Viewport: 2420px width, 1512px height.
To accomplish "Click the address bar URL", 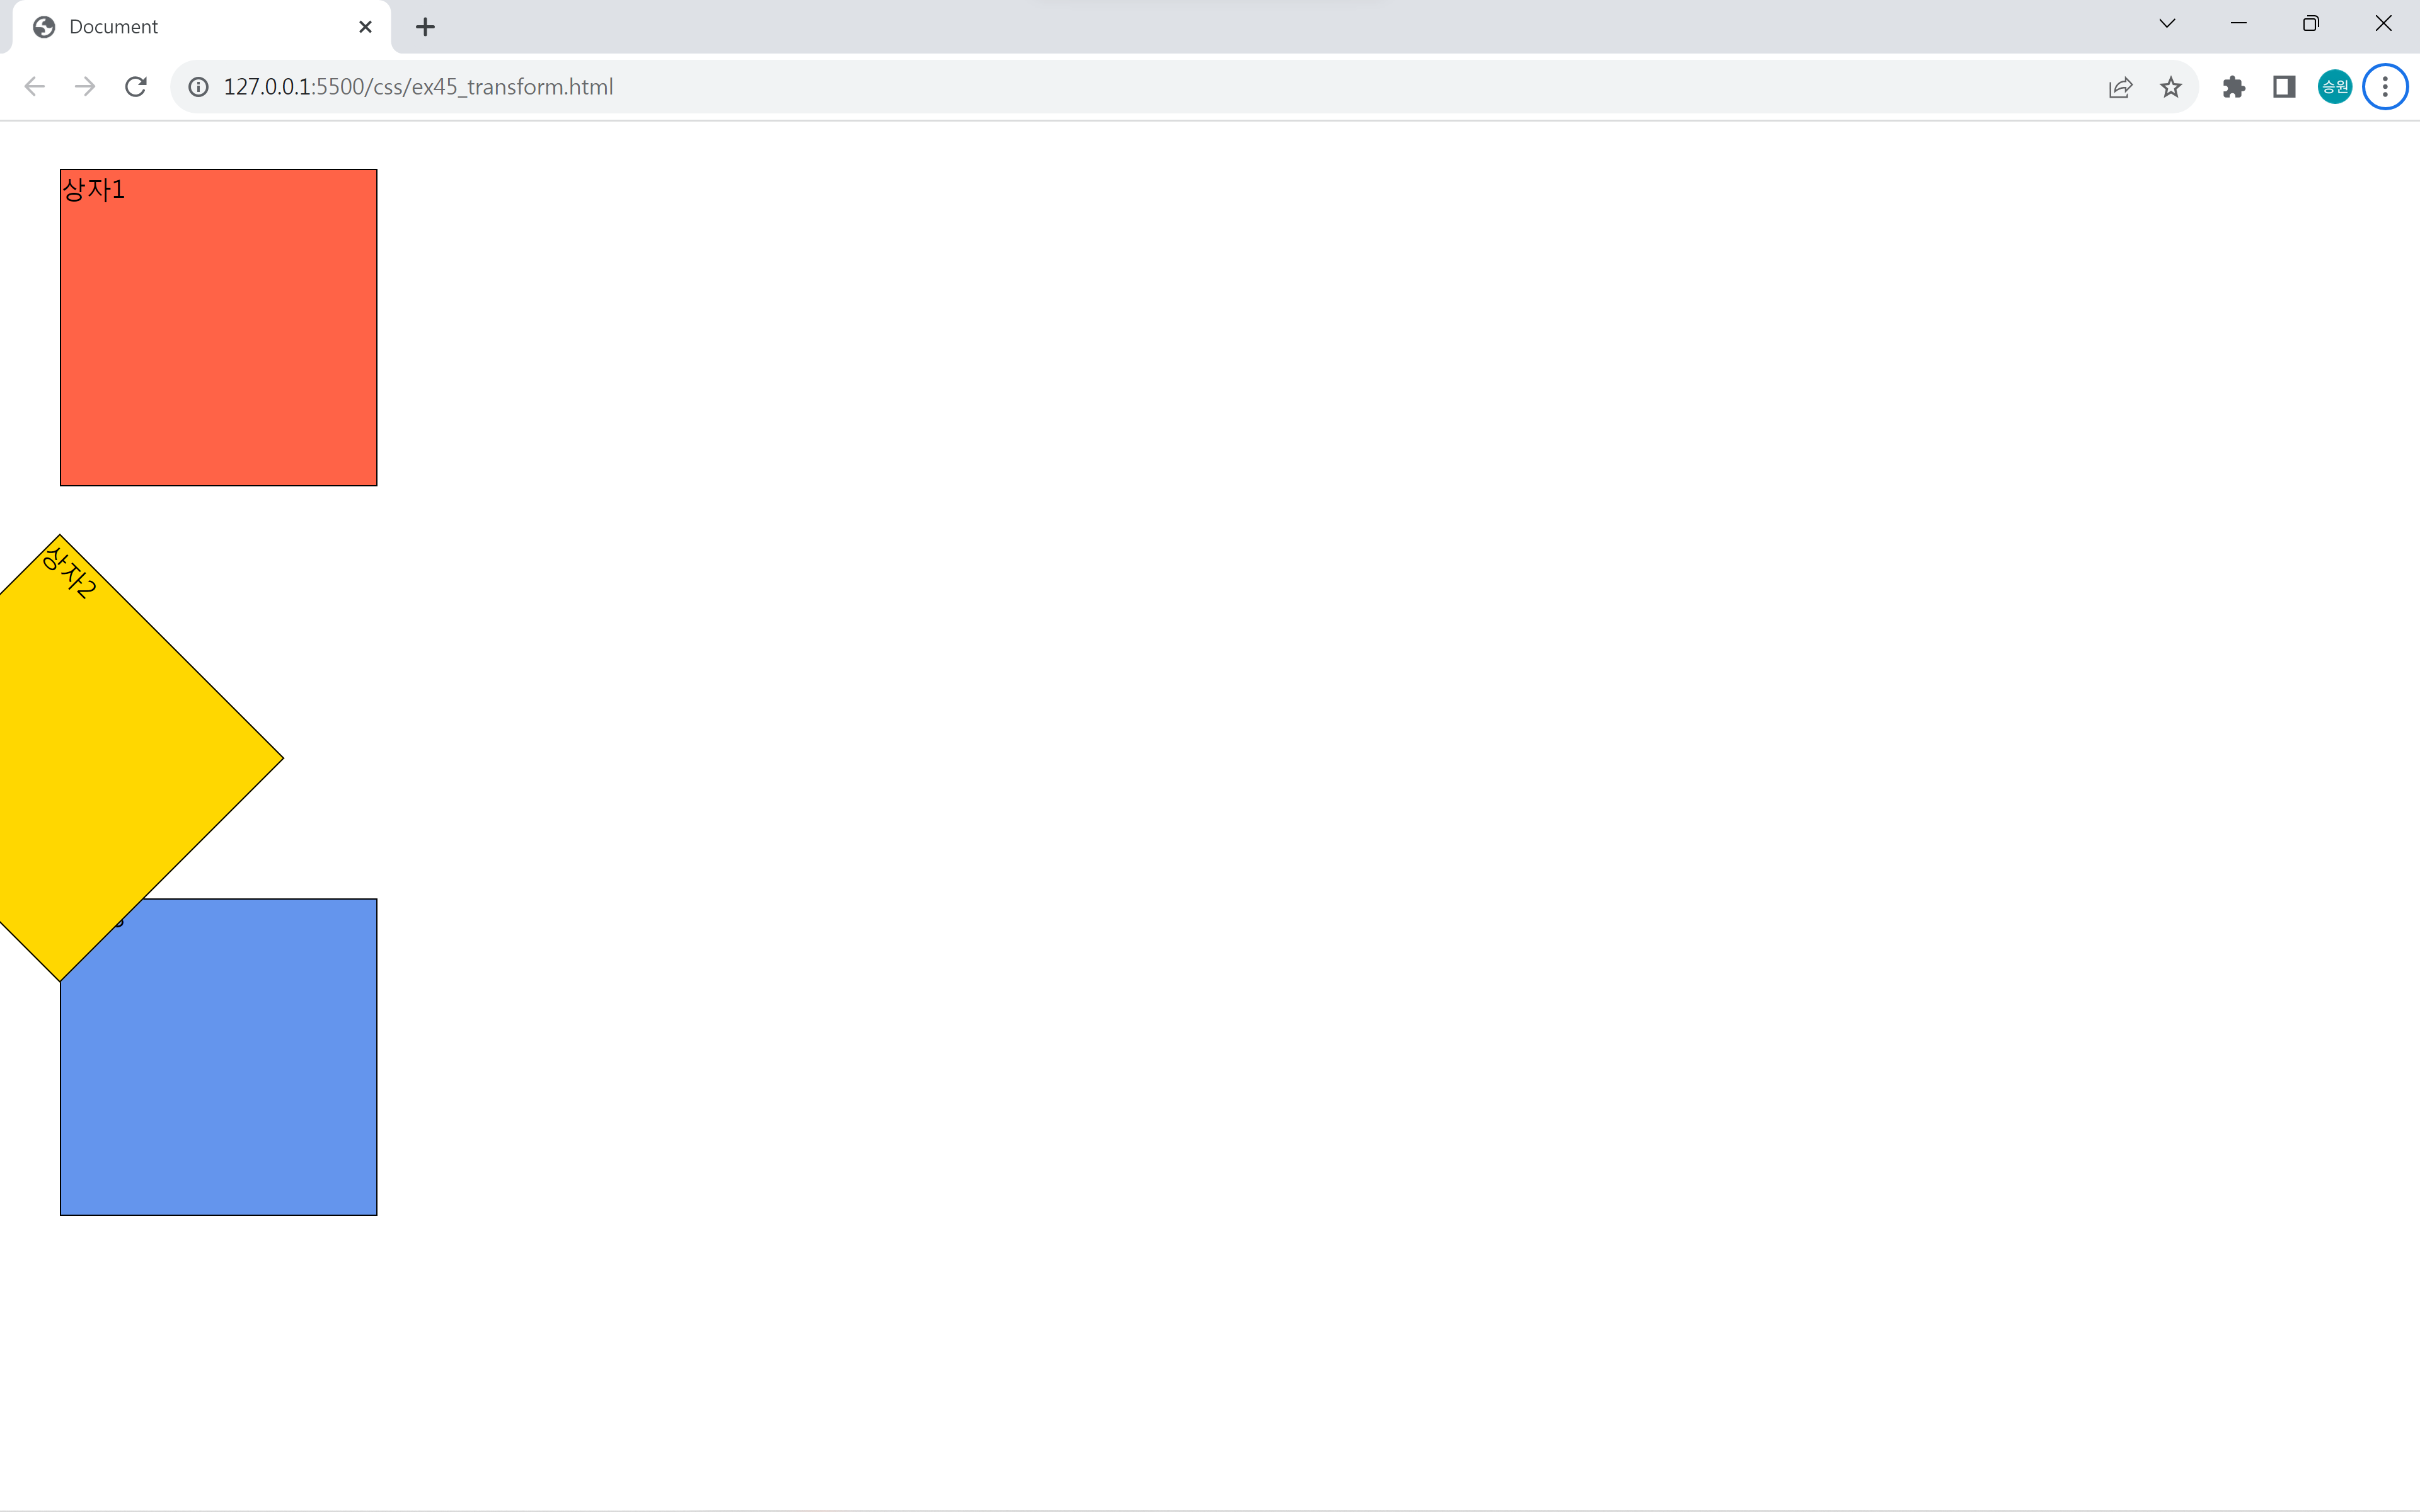I will click(x=418, y=87).
